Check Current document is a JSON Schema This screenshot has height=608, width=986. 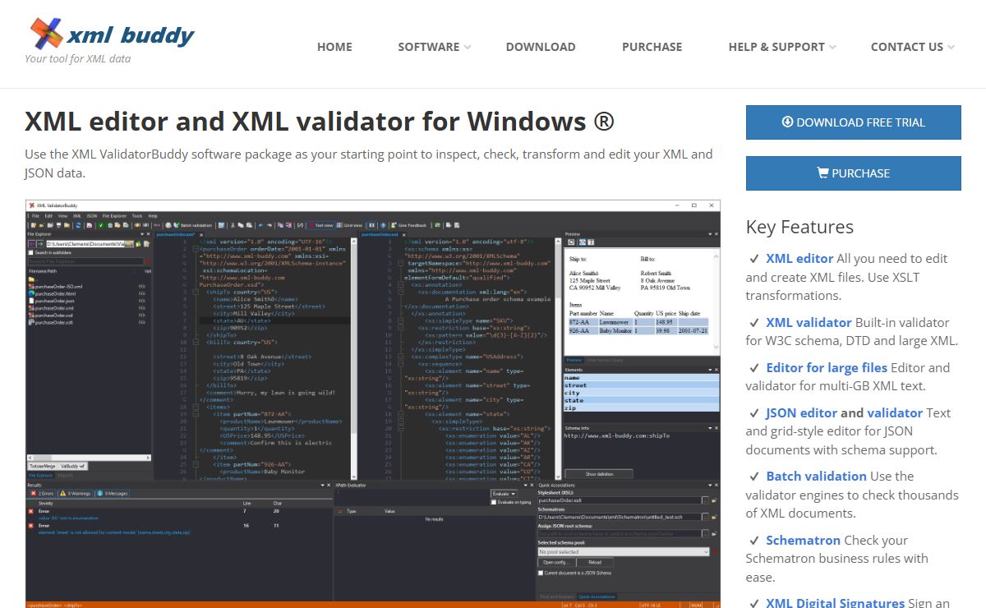pyautogui.click(x=541, y=573)
